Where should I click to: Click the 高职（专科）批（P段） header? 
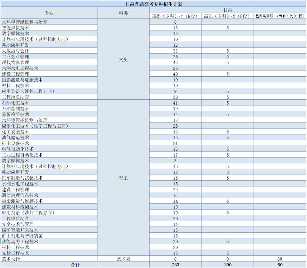[227, 16]
